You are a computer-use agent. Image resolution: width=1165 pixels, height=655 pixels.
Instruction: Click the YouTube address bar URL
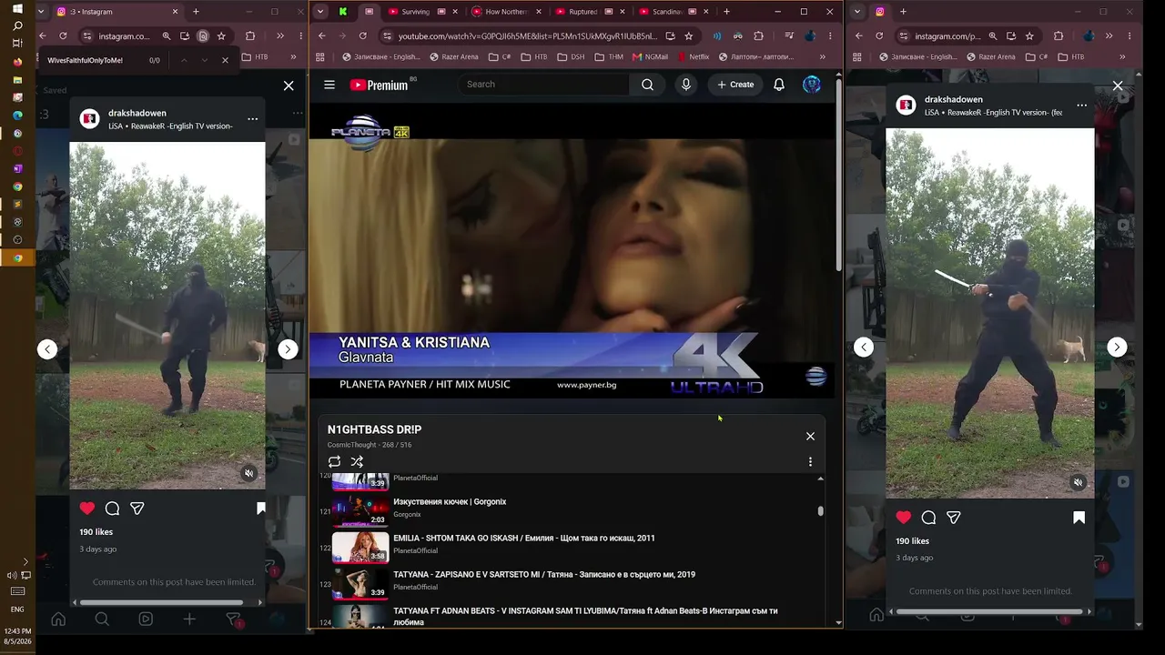[528, 36]
